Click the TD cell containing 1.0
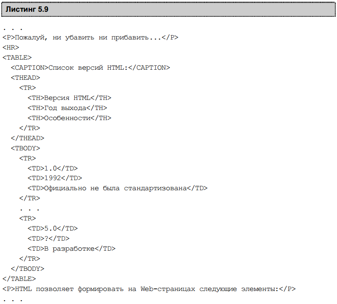Image resolution: width=337 pixels, height=304 pixels. pos(52,168)
